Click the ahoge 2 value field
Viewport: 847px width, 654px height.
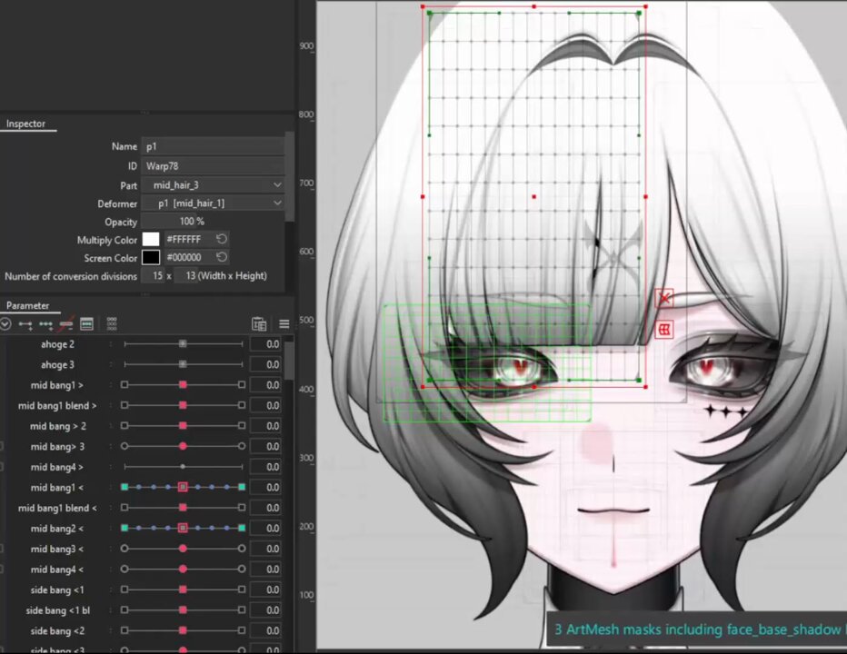pos(265,344)
